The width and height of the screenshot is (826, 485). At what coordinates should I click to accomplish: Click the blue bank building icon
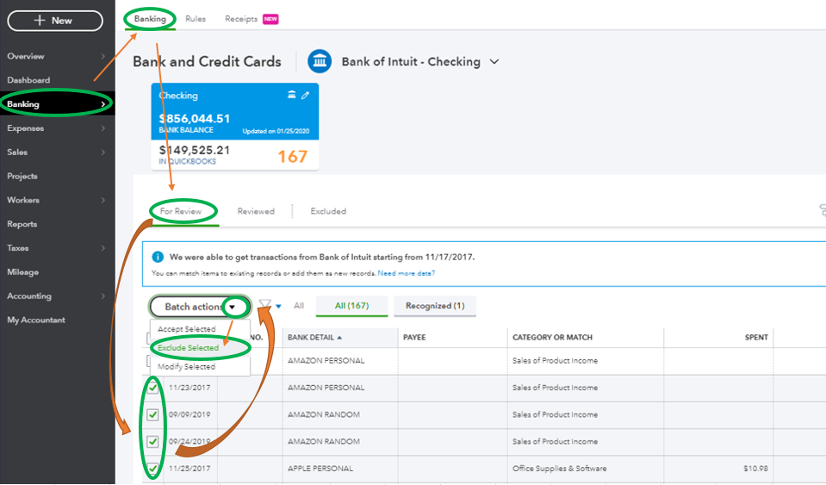(320, 62)
